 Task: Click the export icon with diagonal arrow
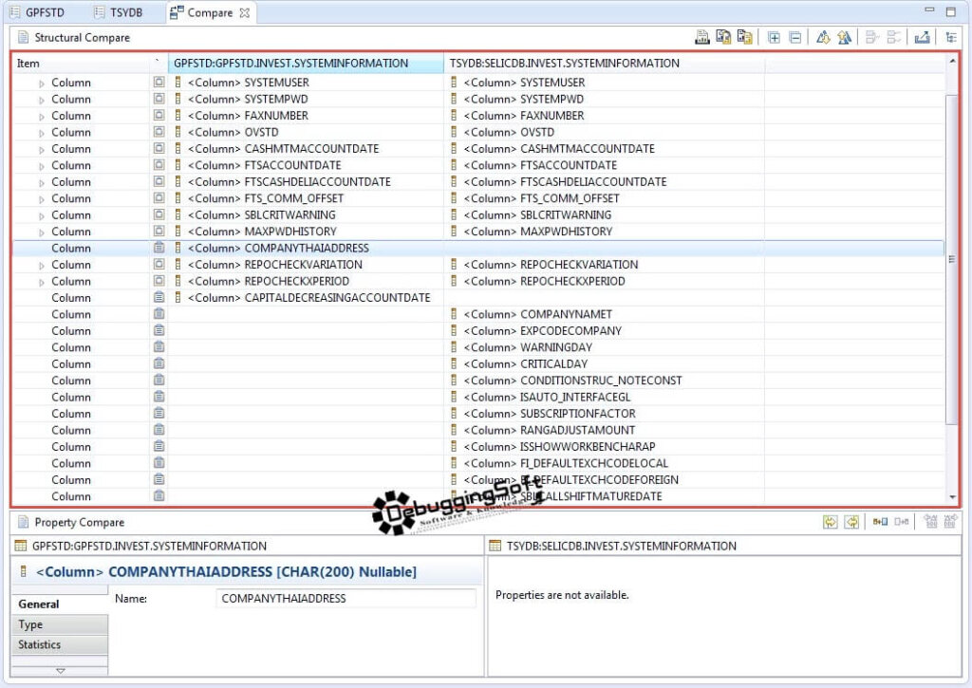coord(922,38)
